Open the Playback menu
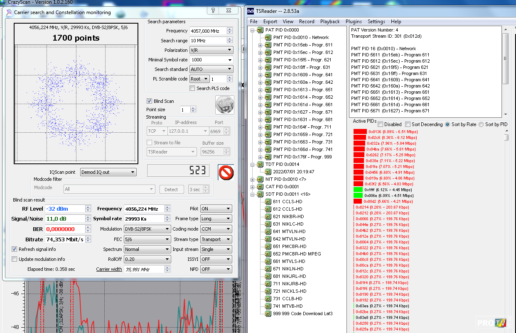Image resolution: width=516 pixels, height=333 pixels. click(x=329, y=22)
